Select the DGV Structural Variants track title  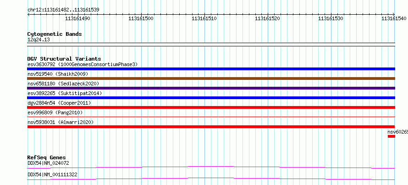pos(64,59)
